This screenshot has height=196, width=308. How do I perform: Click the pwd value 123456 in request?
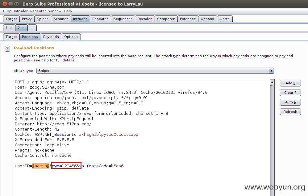69,166
